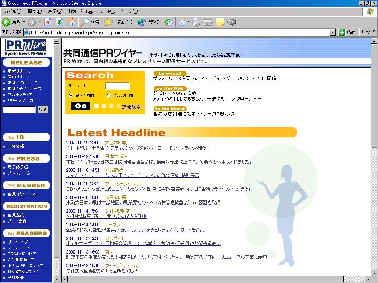Open Media (メディア) toolbar button

(148, 22)
